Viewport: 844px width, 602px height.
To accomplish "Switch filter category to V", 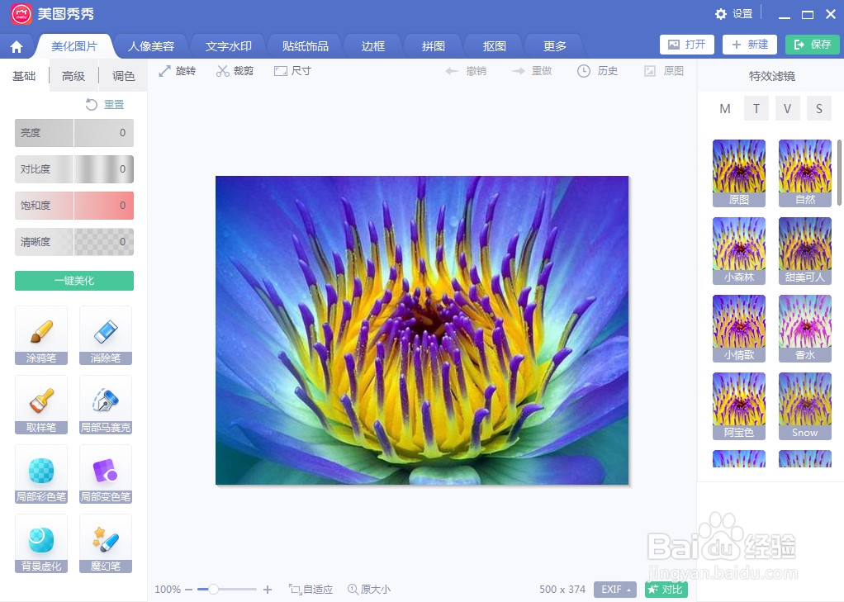I will [785, 108].
